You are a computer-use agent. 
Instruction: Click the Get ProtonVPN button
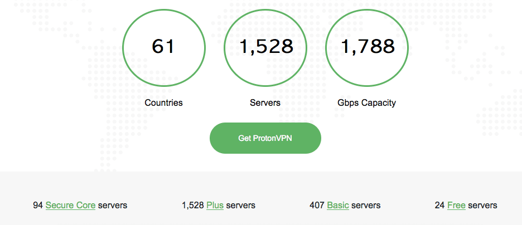coord(265,138)
